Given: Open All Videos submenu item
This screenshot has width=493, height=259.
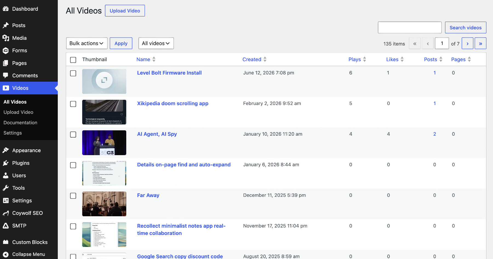Looking at the screenshot, I should coord(15,102).
